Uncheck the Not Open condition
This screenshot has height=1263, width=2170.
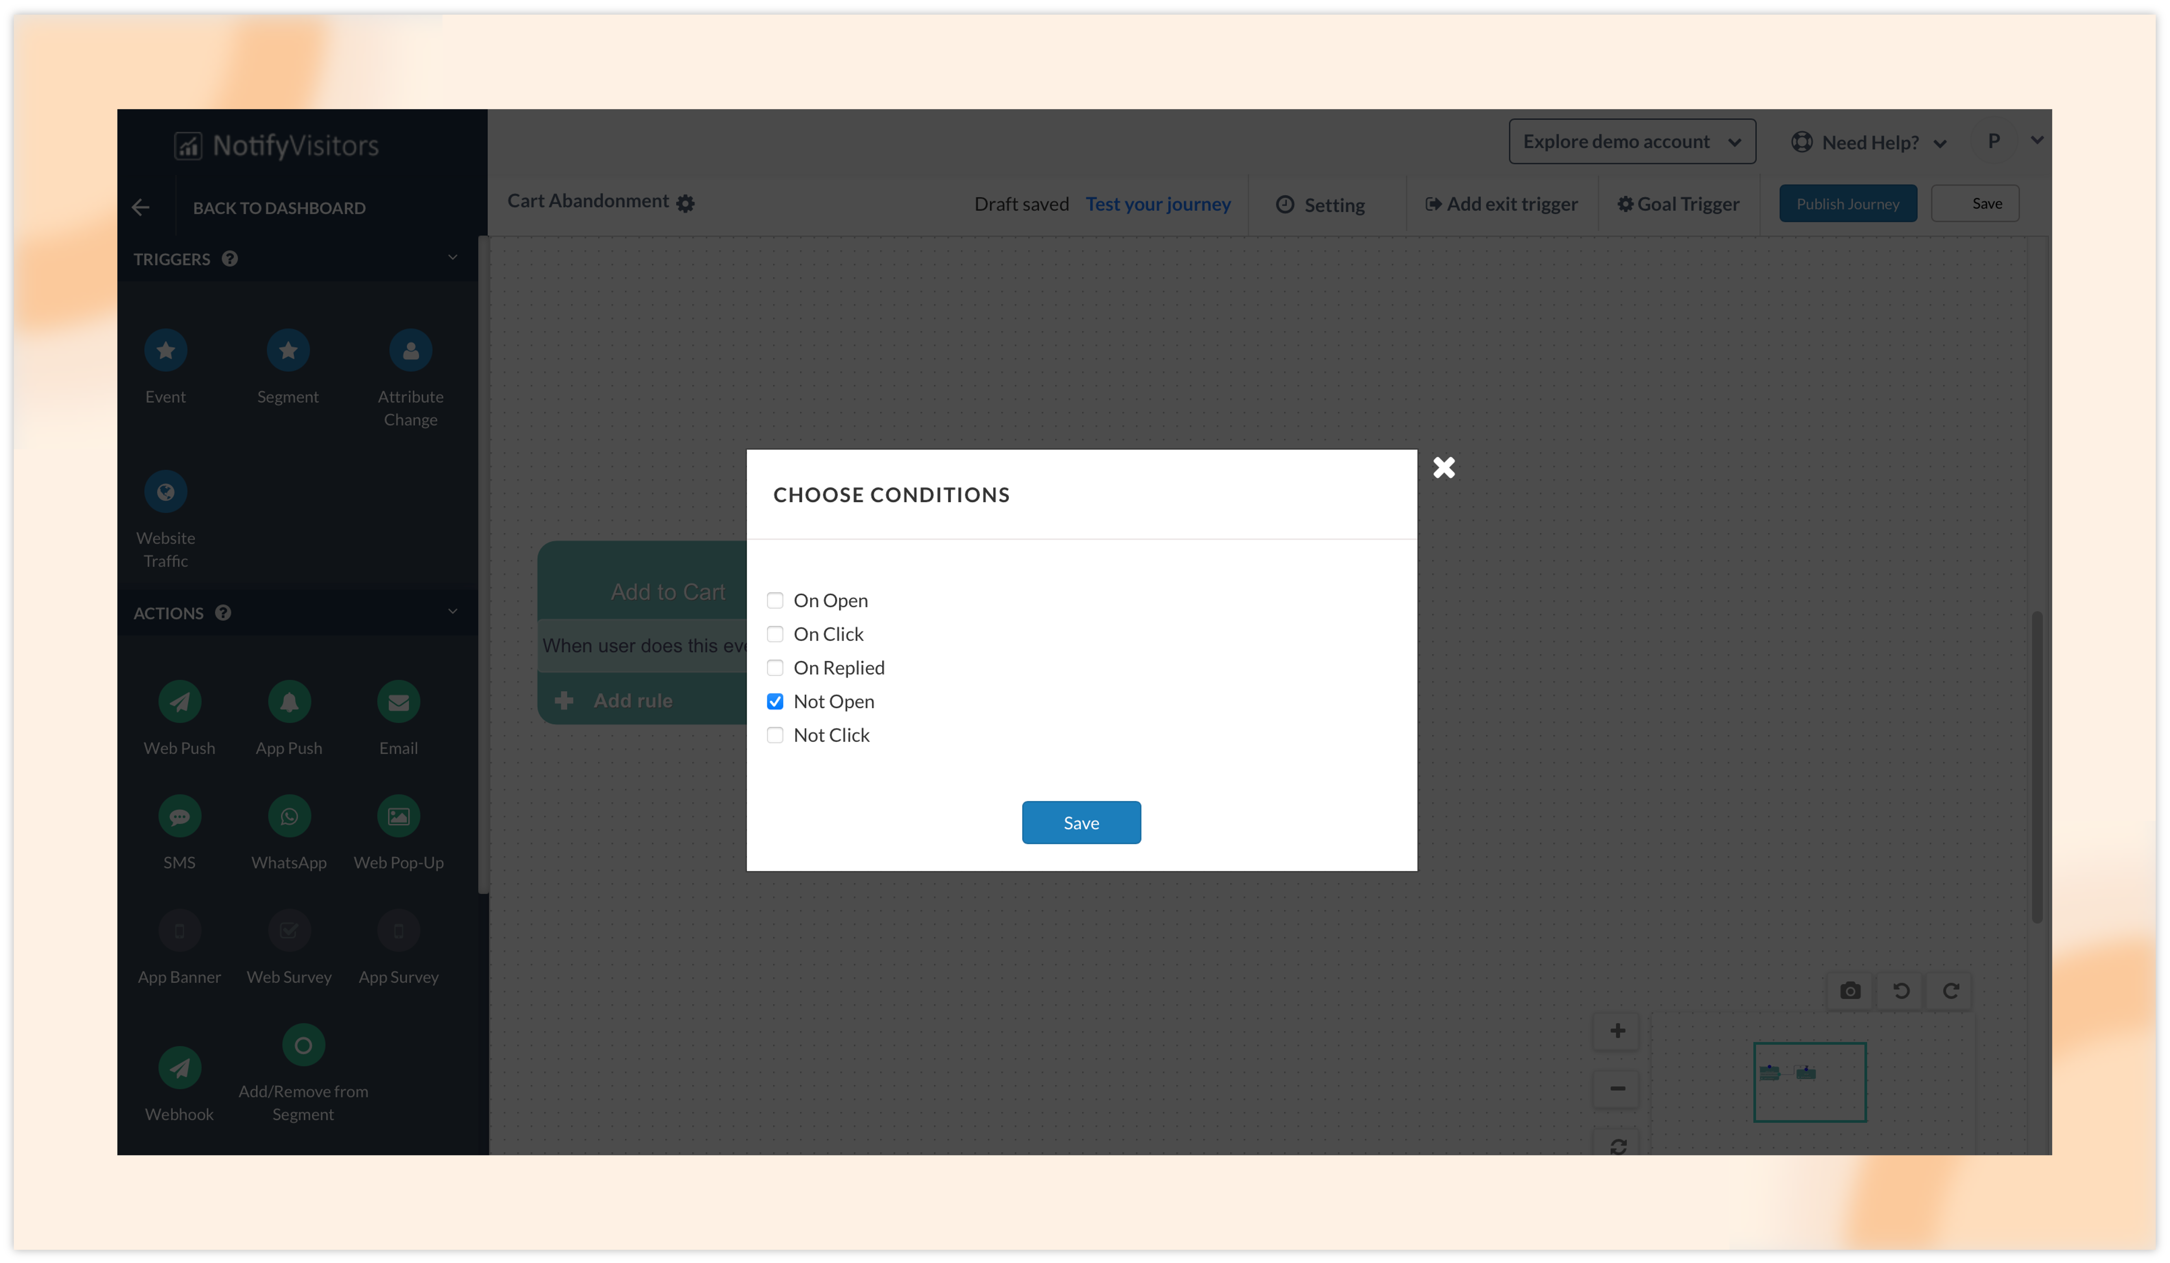click(x=775, y=702)
